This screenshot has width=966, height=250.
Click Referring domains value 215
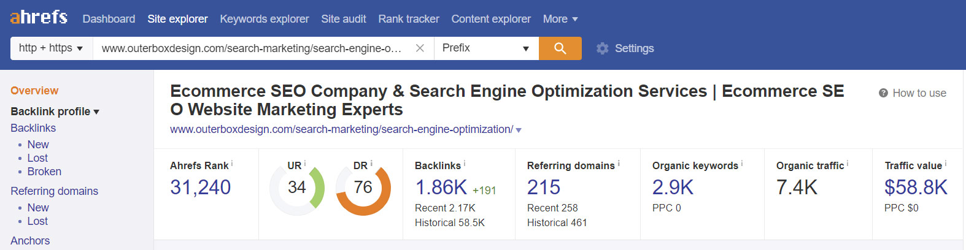pos(544,187)
